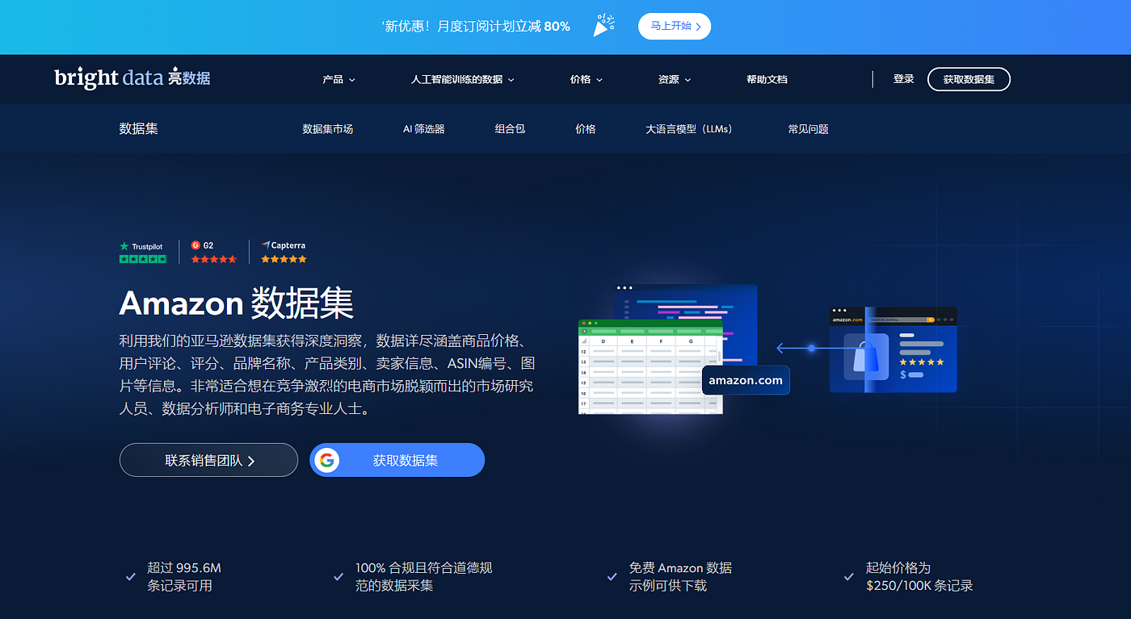This screenshot has height=619, width=1131.
Task: Click the 数据集 section heading
Action: (139, 128)
